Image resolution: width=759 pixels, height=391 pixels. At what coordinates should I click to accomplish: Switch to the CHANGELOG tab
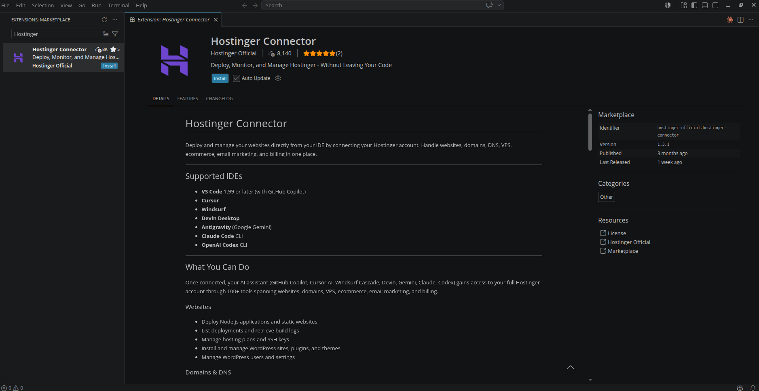pyautogui.click(x=219, y=99)
